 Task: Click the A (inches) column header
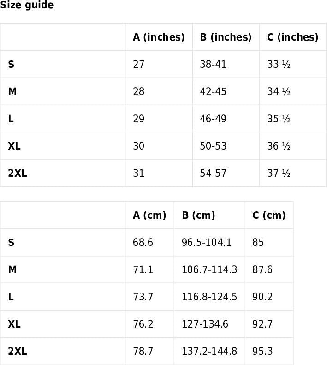coord(159,37)
